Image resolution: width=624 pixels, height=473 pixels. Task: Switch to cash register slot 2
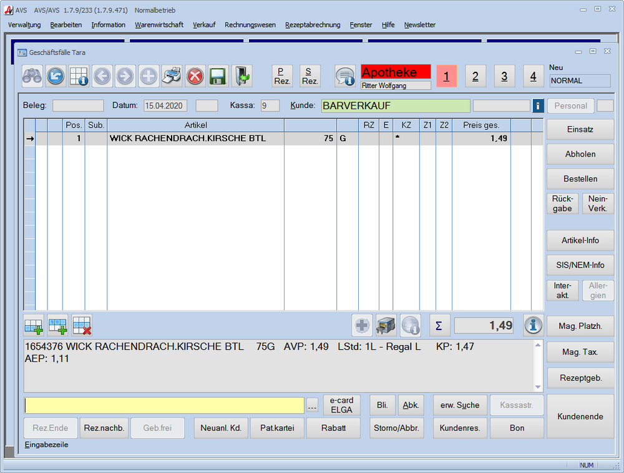click(475, 76)
